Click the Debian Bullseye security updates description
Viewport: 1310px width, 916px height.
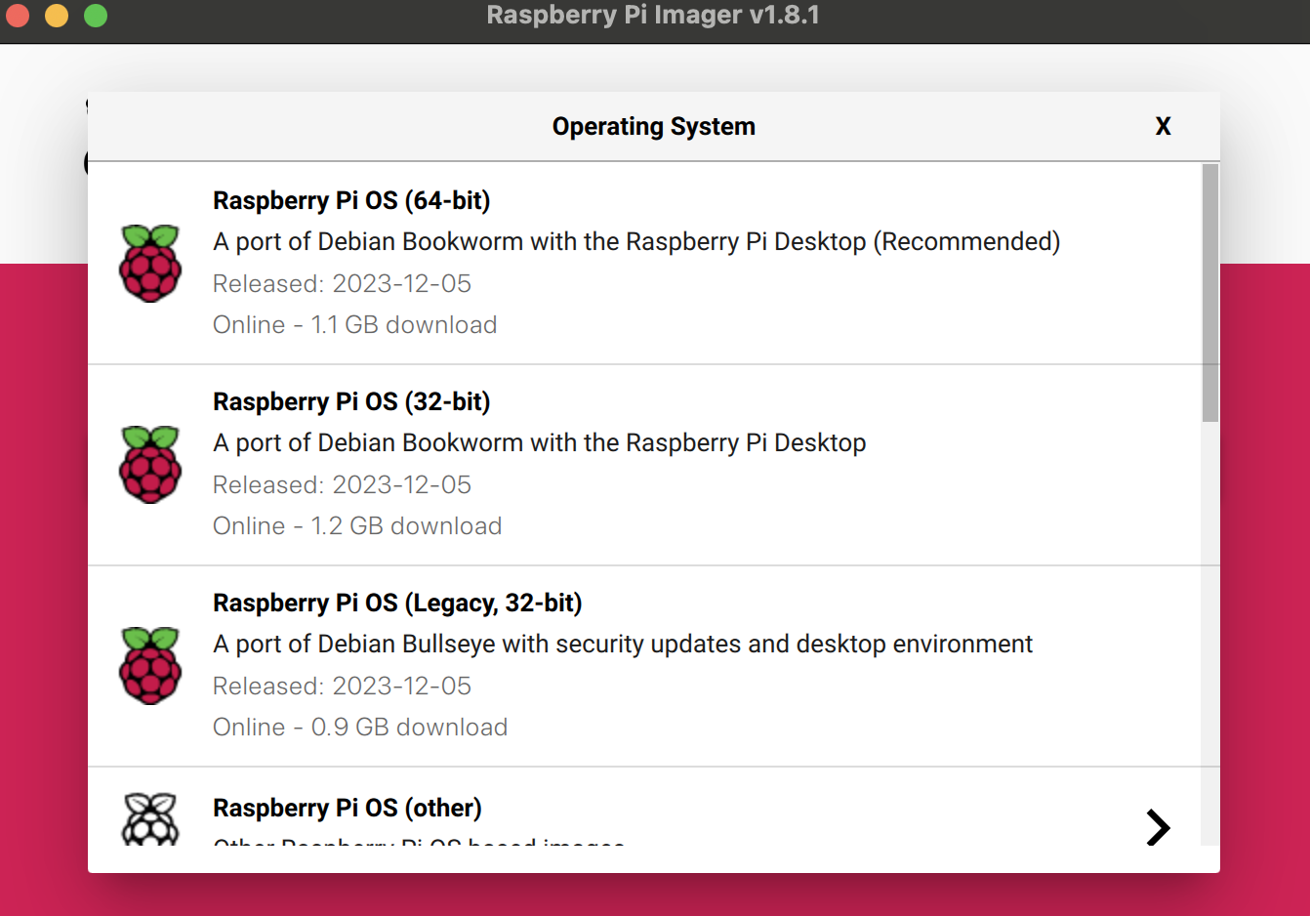pyautogui.click(x=623, y=644)
